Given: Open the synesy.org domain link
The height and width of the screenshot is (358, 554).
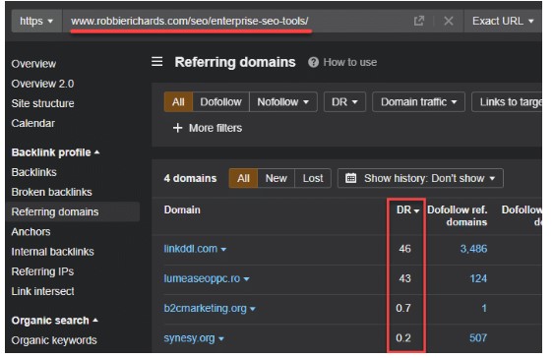Looking at the screenshot, I should coord(189,338).
